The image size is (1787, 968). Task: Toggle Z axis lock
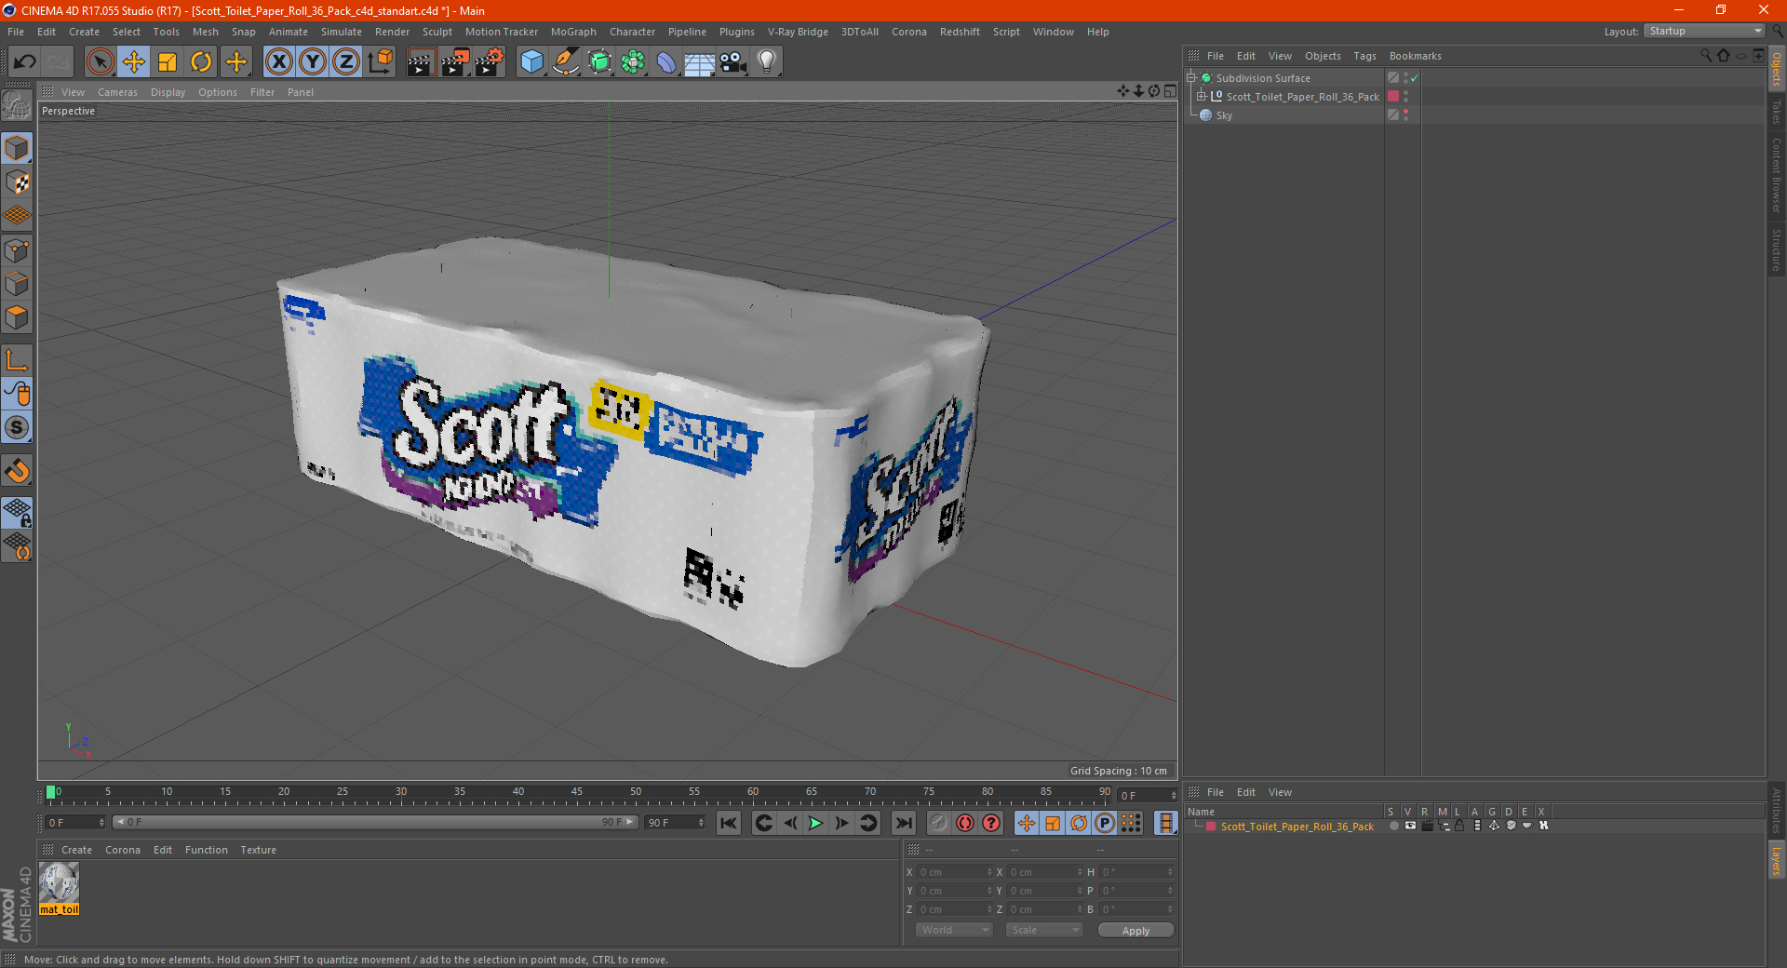(x=346, y=62)
